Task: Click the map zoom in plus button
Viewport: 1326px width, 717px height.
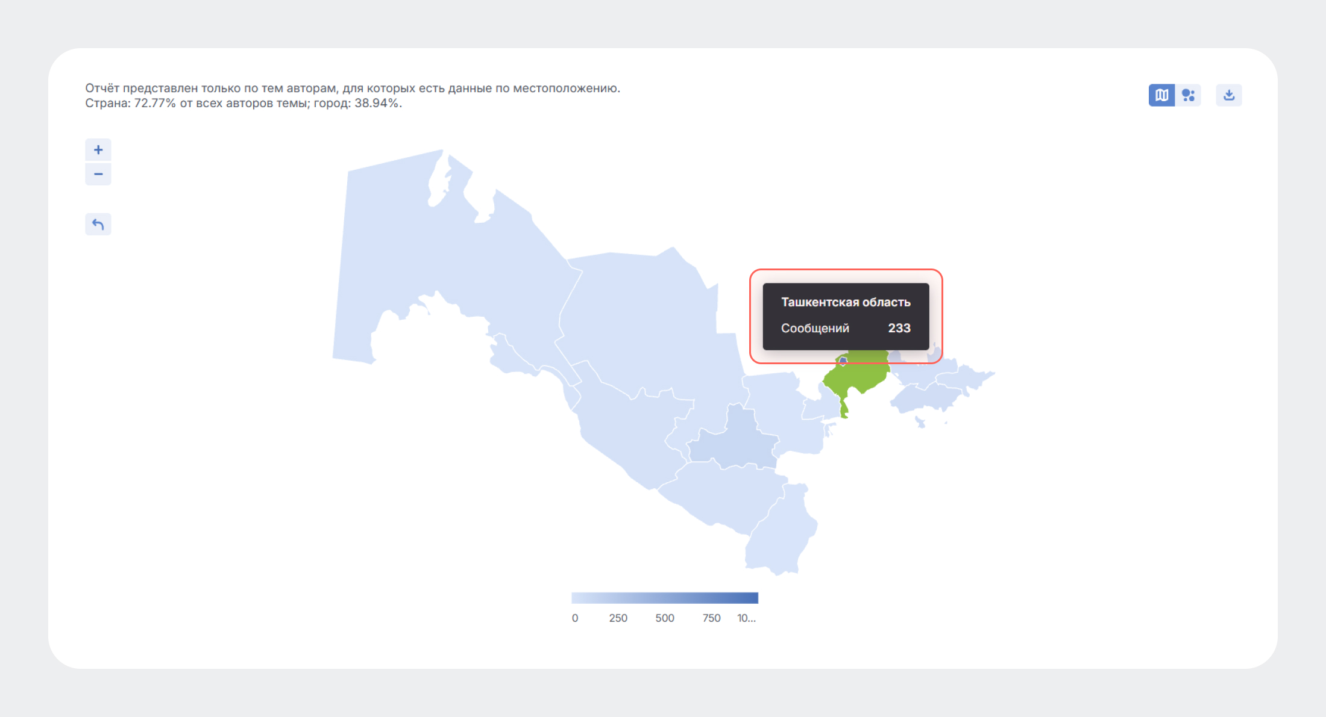Action: click(98, 150)
